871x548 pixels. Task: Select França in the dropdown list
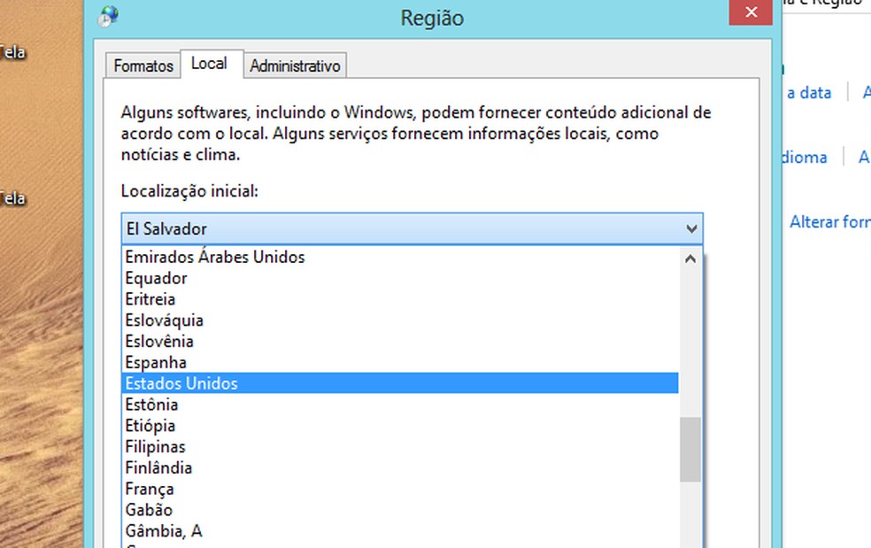(x=400, y=489)
